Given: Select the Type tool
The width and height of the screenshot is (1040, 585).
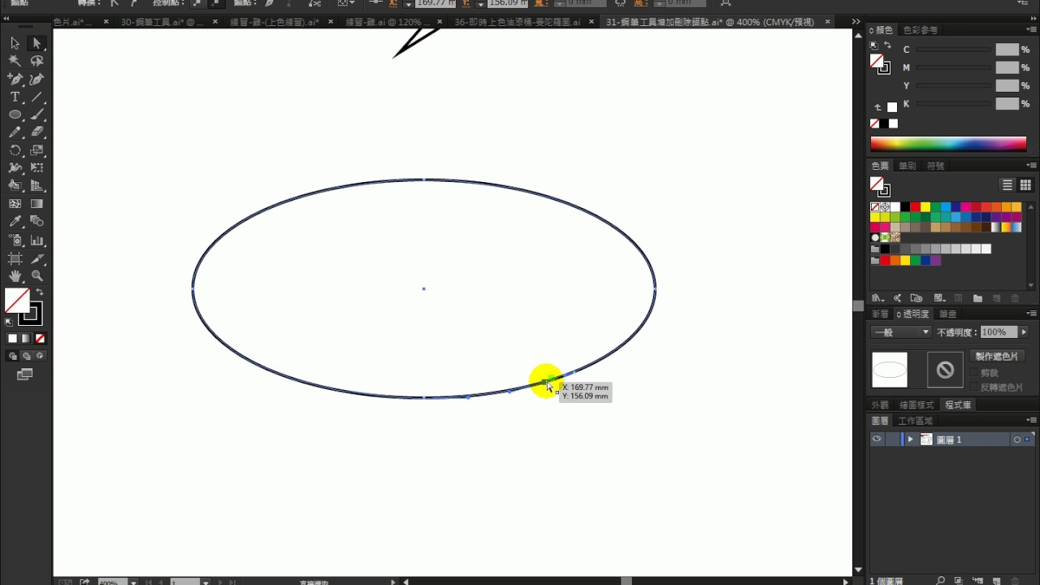Looking at the screenshot, I should (x=15, y=97).
